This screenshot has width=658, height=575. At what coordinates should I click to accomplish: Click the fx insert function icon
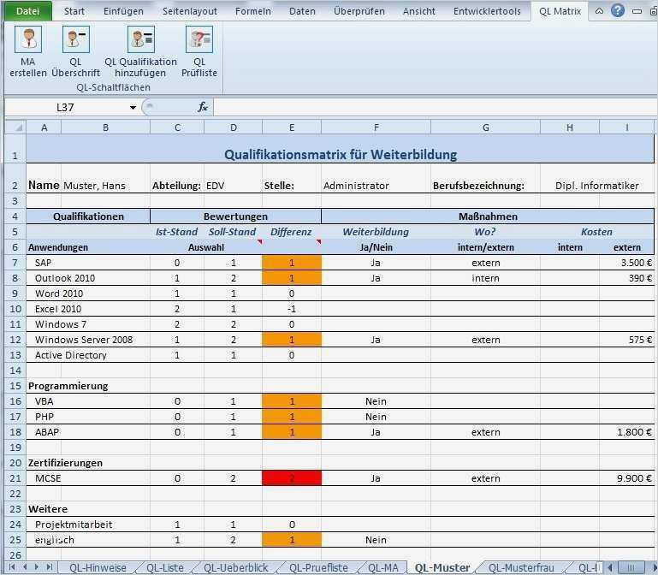pos(203,107)
